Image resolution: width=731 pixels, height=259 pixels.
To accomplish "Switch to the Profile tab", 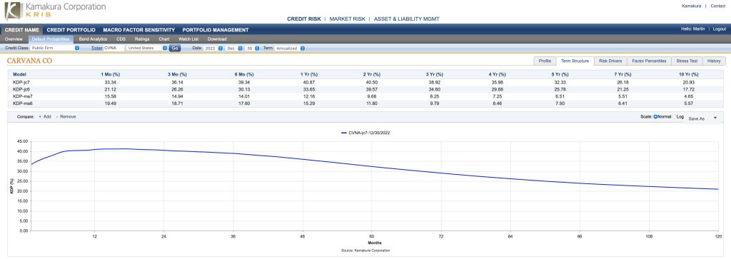I will tap(545, 61).
